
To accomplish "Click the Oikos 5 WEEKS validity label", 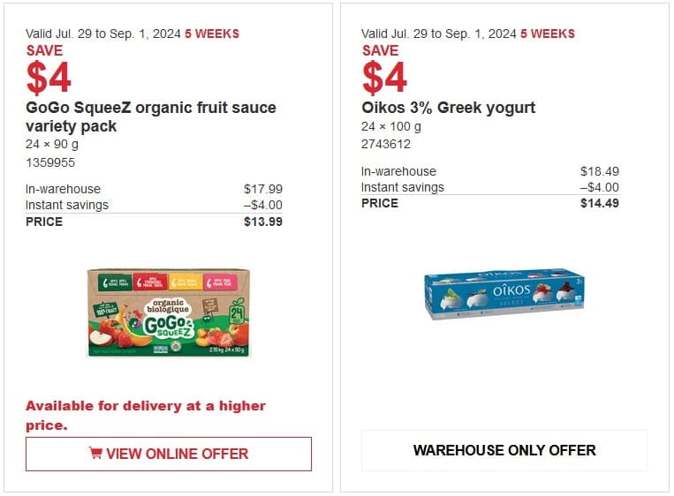I will (548, 34).
